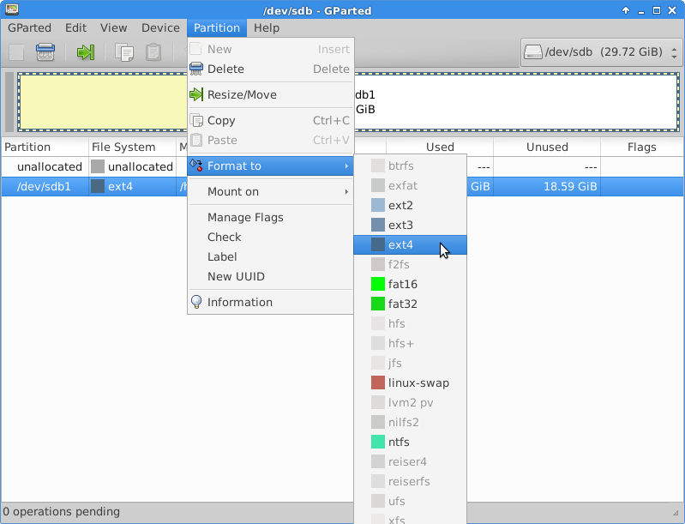Expand the Format to submenu arrow
The width and height of the screenshot is (685, 524).
346,166
